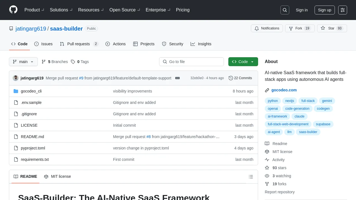The height and width of the screenshot is (200, 356).
Task: Open the GitHub home page logo
Action: [13, 10]
